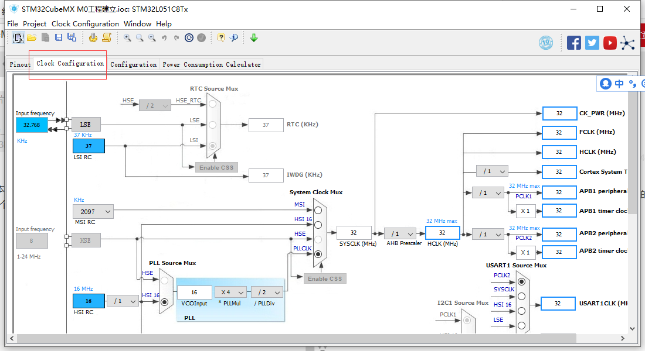Open the AHB Prescaler /1 dropdown

point(400,233)
